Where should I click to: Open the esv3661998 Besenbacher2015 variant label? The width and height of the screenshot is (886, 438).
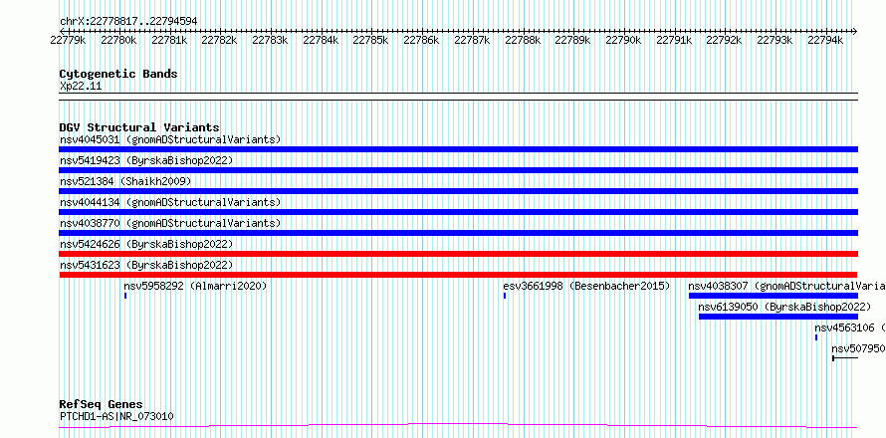pos(586,286)
